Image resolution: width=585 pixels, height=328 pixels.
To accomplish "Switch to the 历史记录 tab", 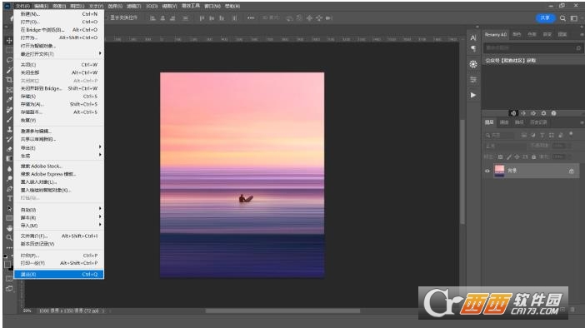I will click(x=538, y=122).
